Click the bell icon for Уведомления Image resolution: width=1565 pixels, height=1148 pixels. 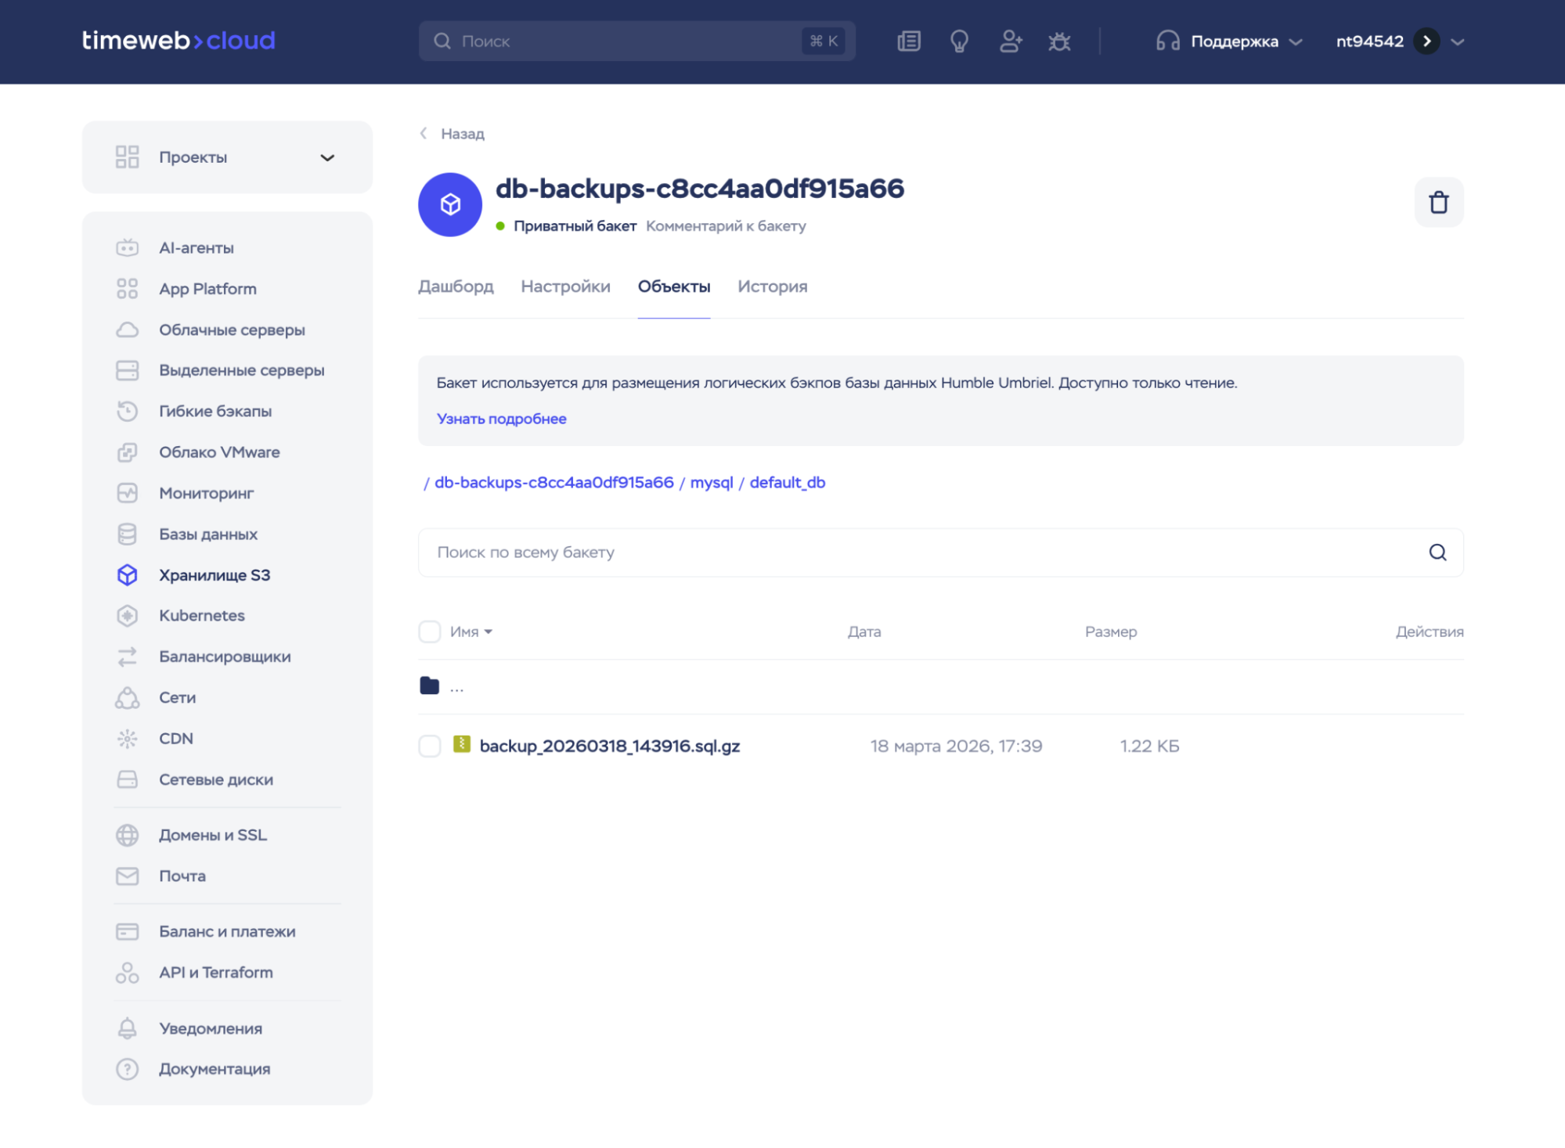point(127,1028)
